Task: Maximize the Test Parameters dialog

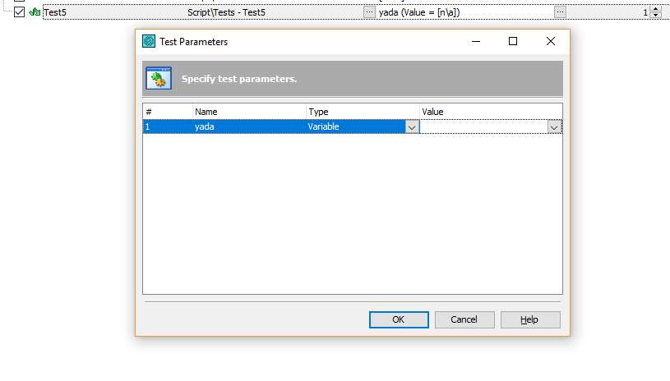Action: tap(513, 41)
